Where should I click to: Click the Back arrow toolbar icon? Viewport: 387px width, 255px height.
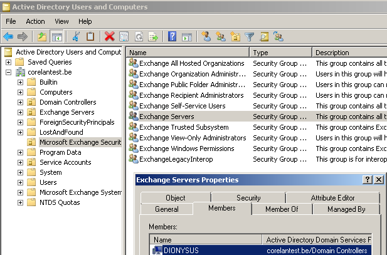tap(8, 36)
